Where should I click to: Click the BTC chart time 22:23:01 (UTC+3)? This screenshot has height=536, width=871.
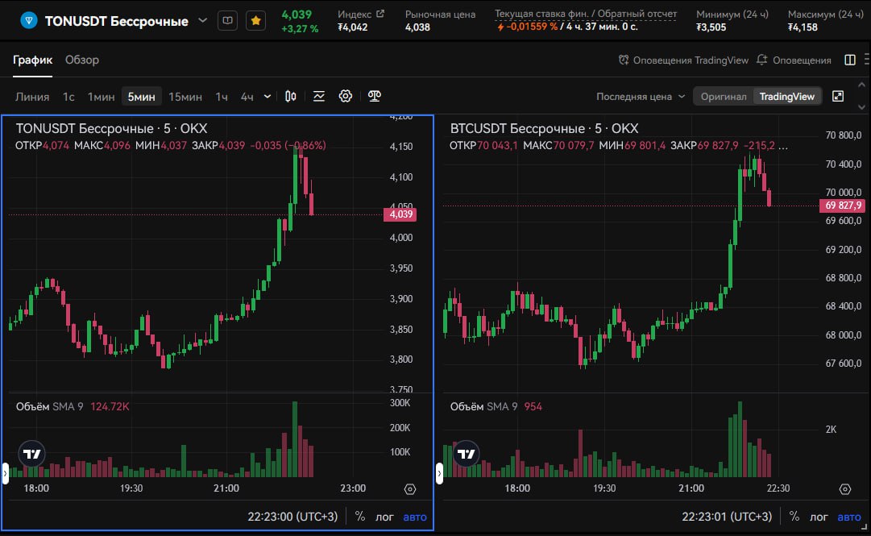tap(727, 517)
